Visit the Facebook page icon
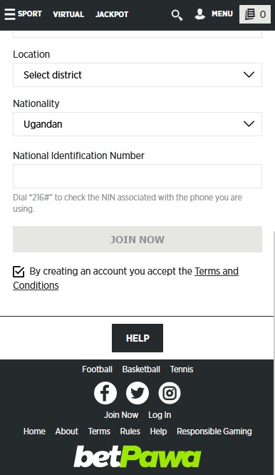This screenshot has height=475, width=275. click(x=105, y=393)
